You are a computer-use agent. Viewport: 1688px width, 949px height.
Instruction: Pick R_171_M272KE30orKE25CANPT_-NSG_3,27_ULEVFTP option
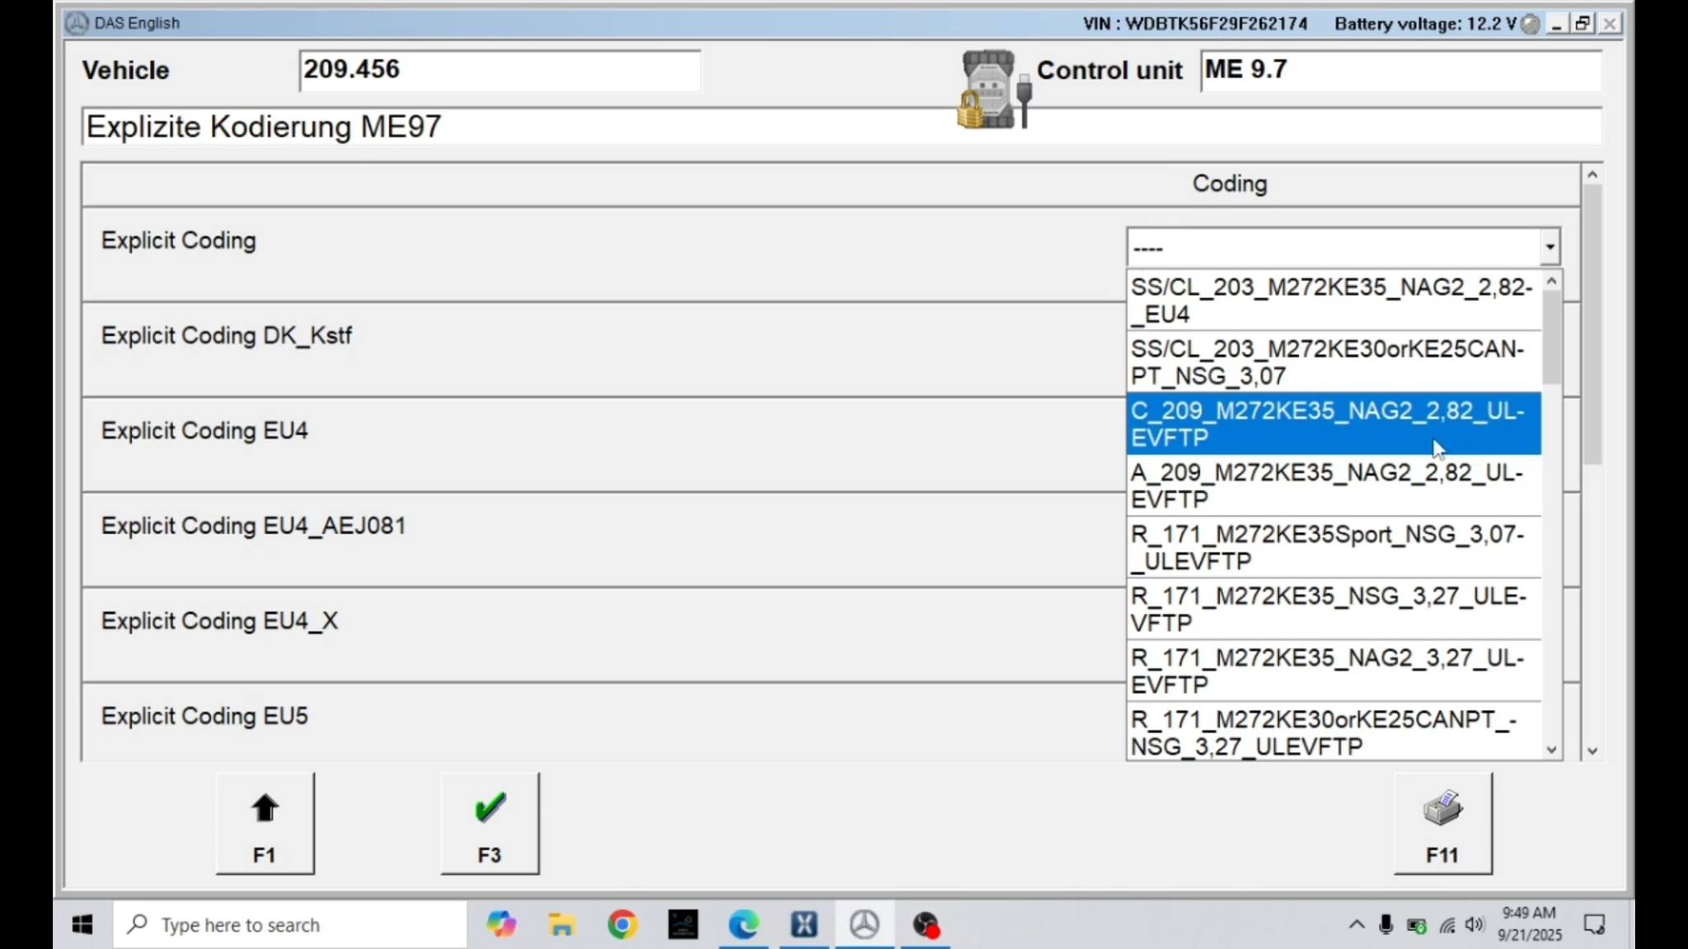(1334, 732)
